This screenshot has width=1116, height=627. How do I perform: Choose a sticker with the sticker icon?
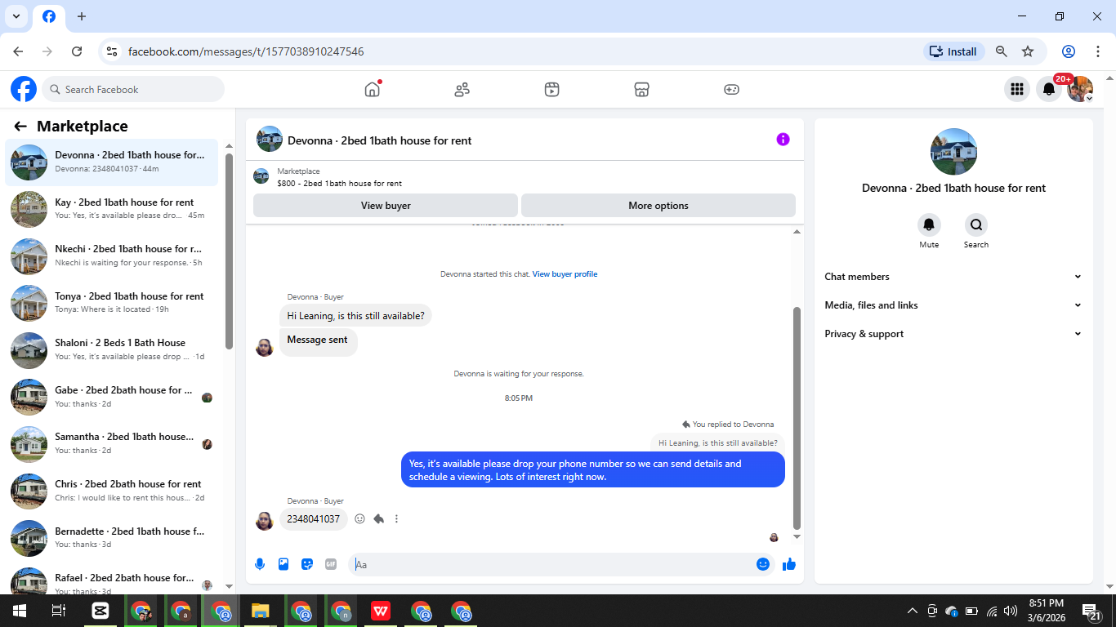pyautogui.click(x=307, y=564)
